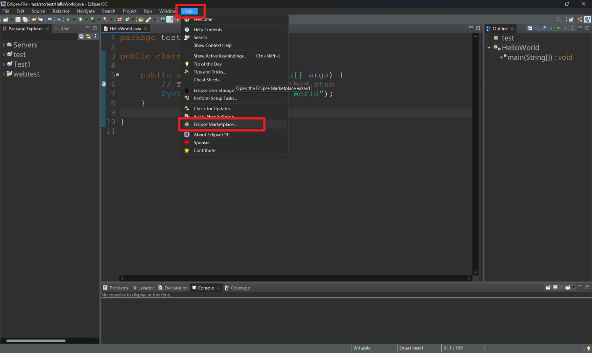Switch to the Java EE perspective icon
Screen dimensions: 592x353
click(580, 20)
